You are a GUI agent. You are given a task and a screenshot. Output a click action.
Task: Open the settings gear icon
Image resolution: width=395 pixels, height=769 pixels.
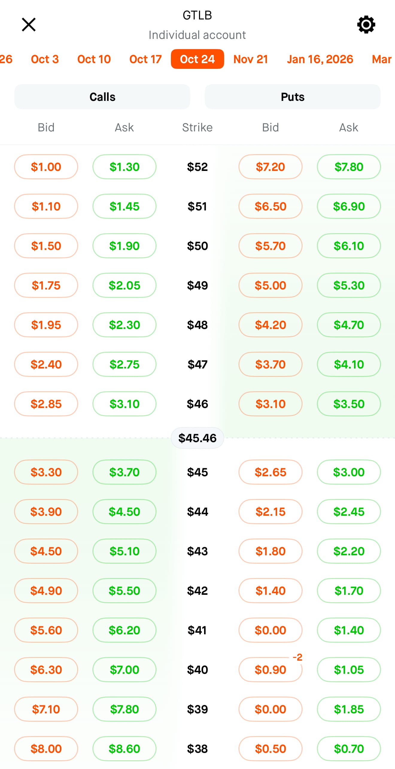(x=366, y=25)
